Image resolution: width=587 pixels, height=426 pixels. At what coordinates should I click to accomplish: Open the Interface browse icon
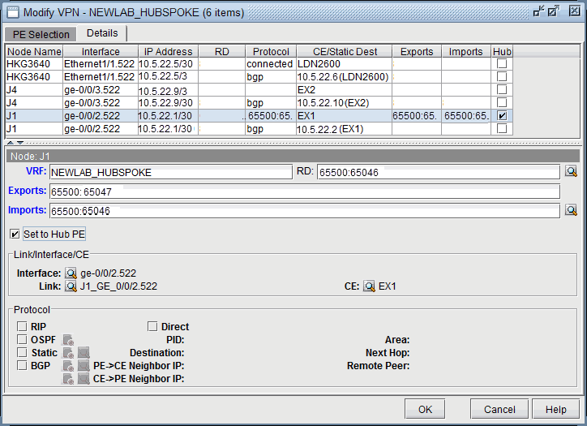click(71, 273)
